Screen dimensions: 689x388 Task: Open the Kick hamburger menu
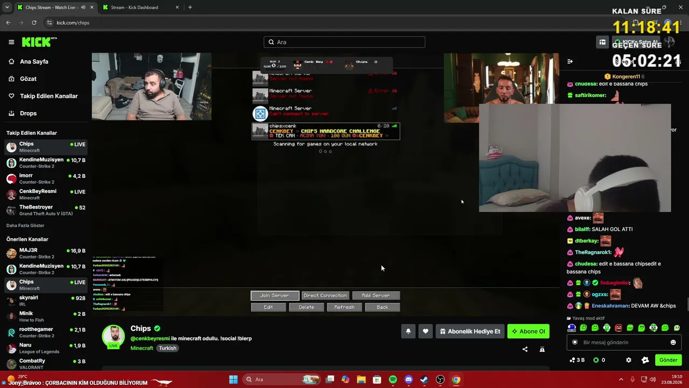tap(11, 42)
